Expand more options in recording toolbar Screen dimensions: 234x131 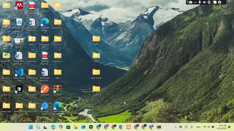coord(195,2)
